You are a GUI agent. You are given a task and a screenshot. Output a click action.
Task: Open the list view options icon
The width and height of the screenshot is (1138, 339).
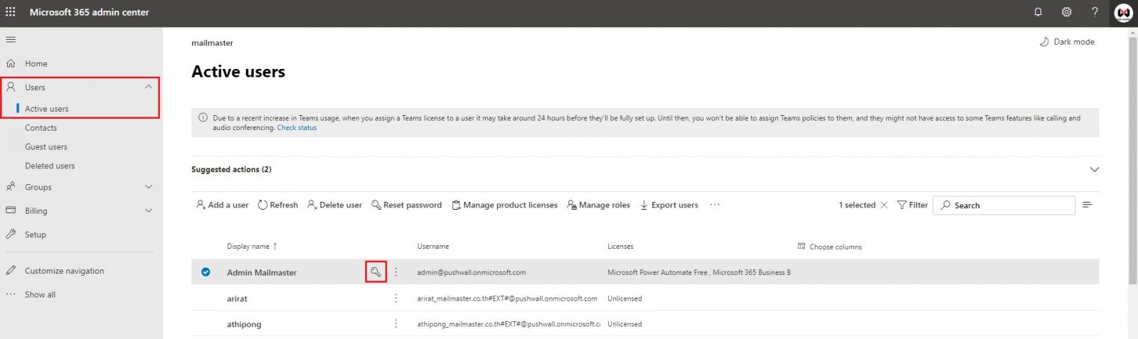[x=1087, y=205]
